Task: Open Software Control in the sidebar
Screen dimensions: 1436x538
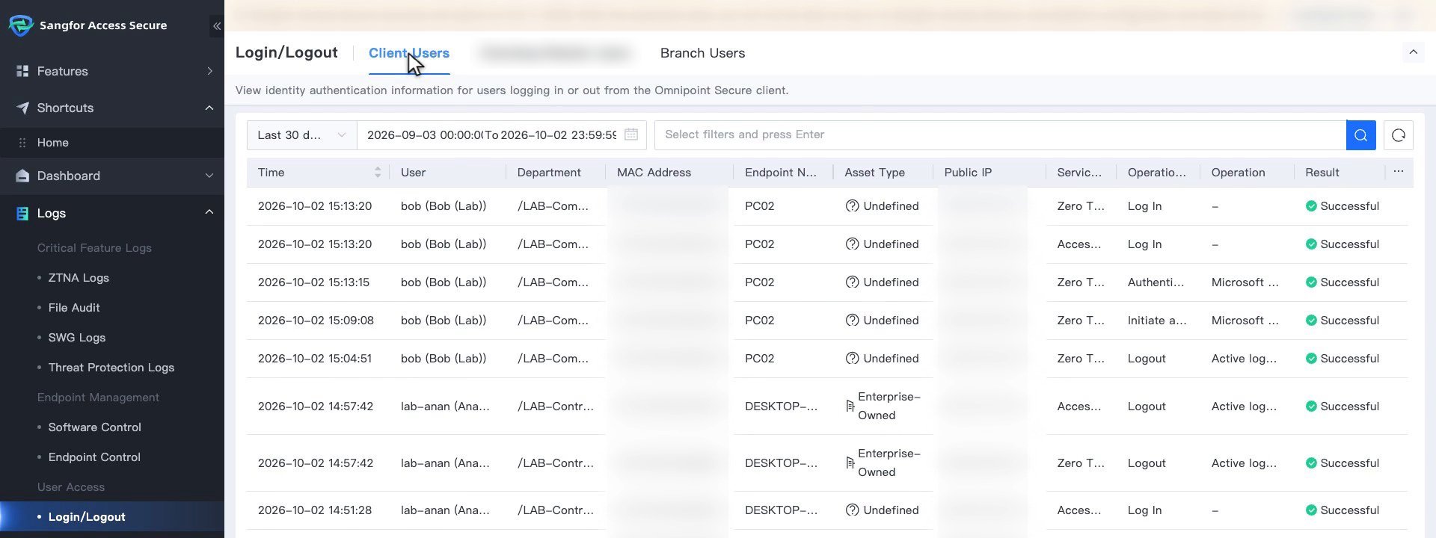Action: [x=95, y=427]
